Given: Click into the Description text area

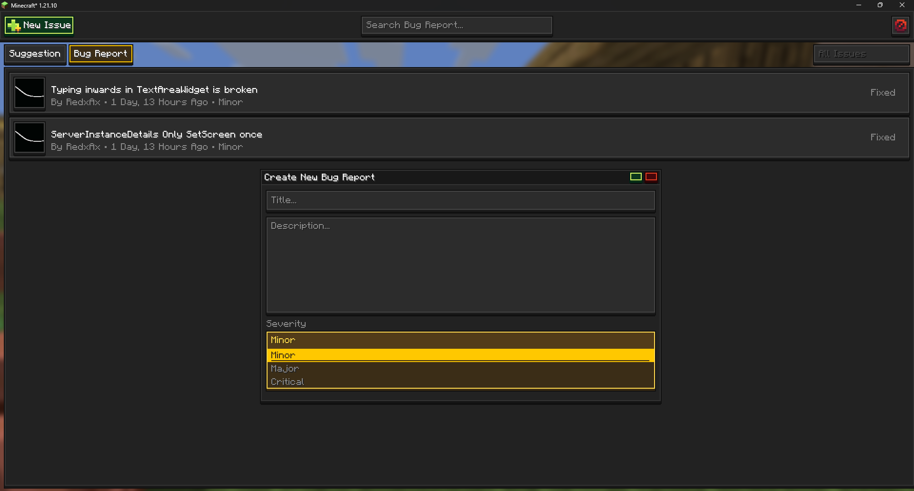Looking at the screenshot, I should tap(461, 265).
